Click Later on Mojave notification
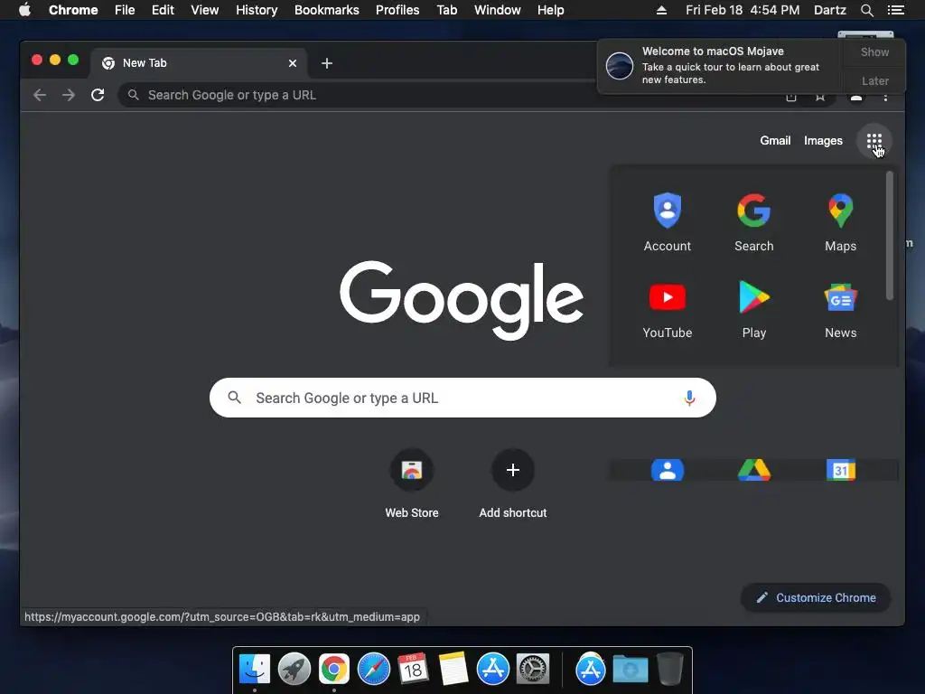This screenshot has width=925, height=694. pyautogui.click(x=874, y=80)
